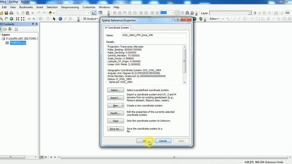Click the Delete X icon in the toolbar
The width and height of the screenshot is (292, 164).
click(32, 13)
